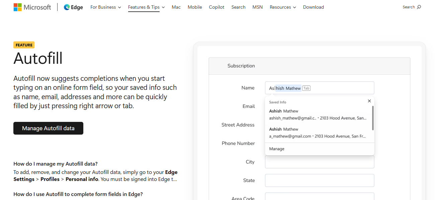439x200 pixels.
Task: Click the FEATURE badge
Action: (x=24, y=45)
